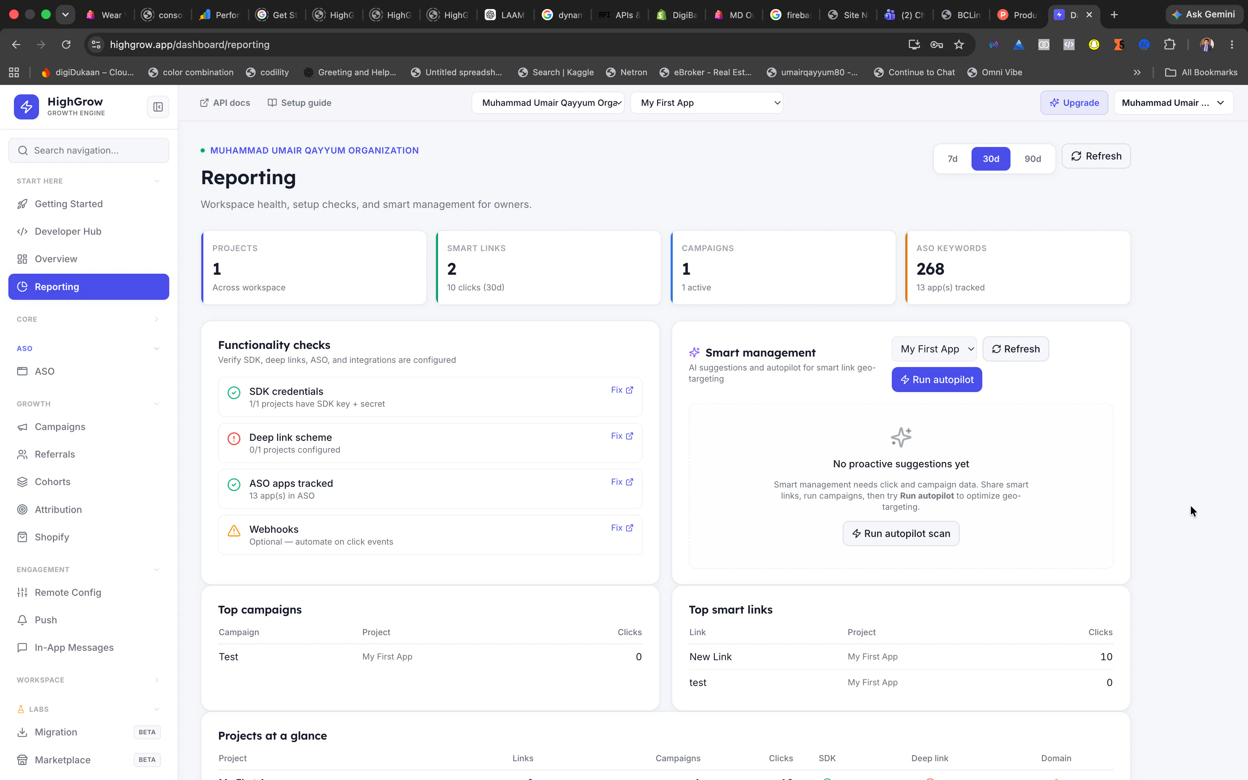The height and width of the screenshot is (780, 1248).
Task: Click the In-App Messages chat icon
Action: (22, 647)
